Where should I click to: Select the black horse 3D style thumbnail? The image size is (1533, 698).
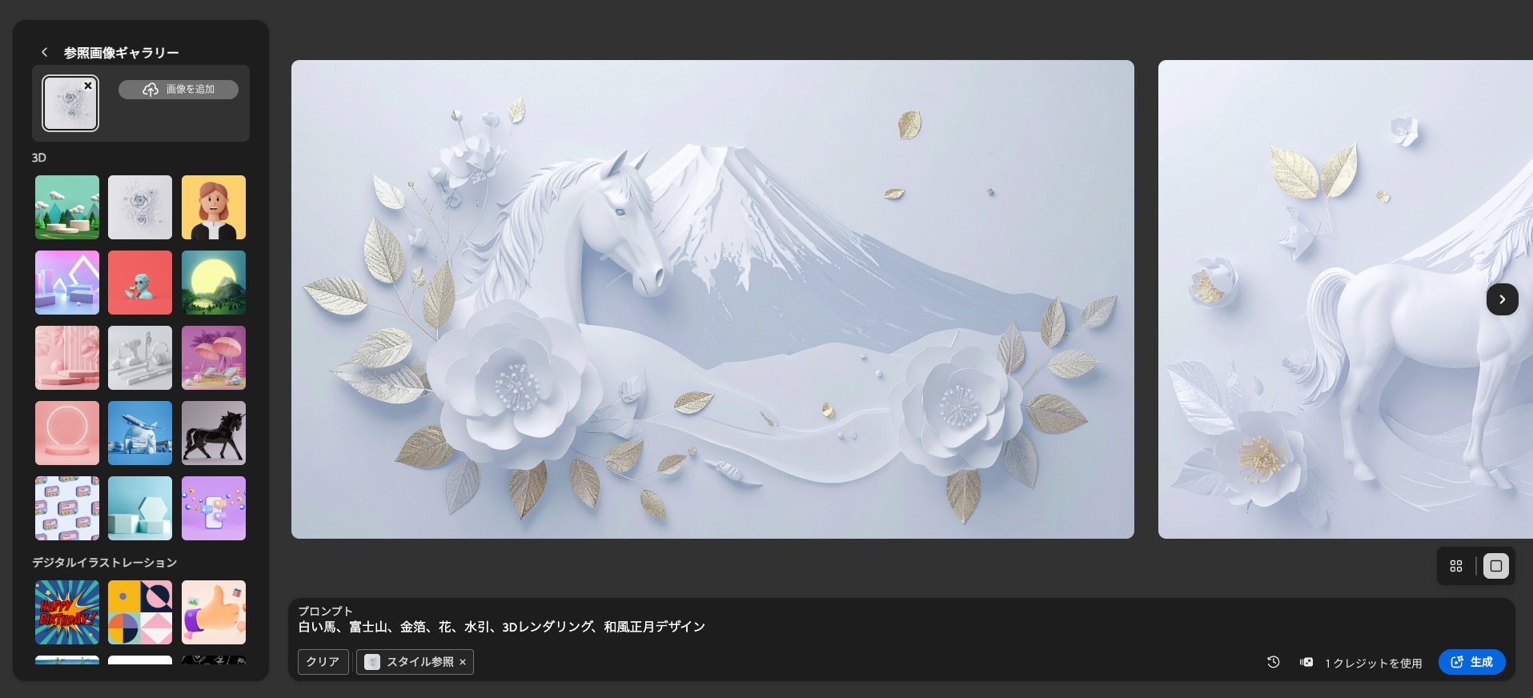214,433
